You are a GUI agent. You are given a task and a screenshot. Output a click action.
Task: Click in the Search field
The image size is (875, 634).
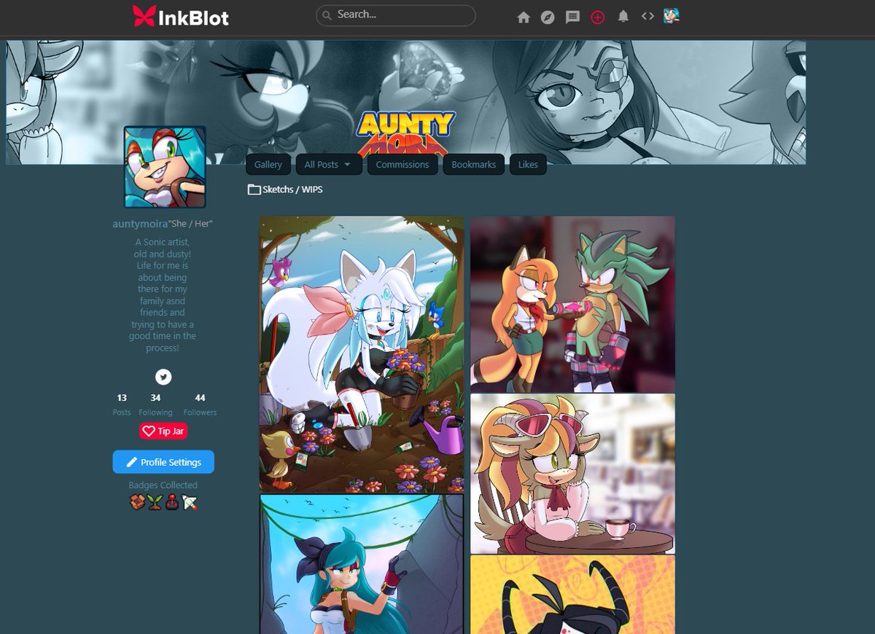[396, 15]
